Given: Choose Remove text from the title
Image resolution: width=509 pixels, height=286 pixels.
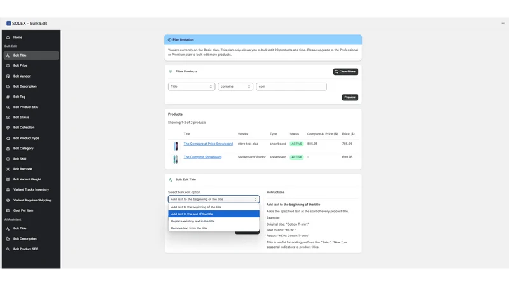Looking at the screenshot, I should [214, 228].
